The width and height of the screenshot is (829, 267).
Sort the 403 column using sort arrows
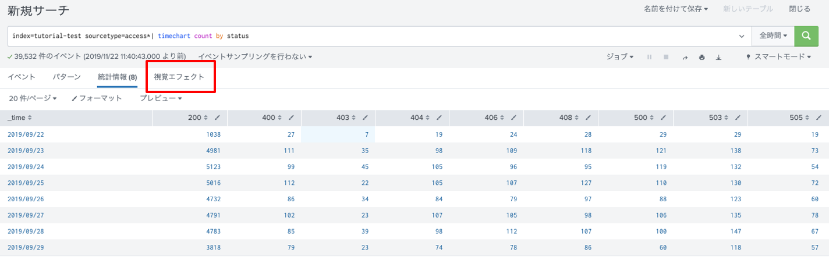353,118
